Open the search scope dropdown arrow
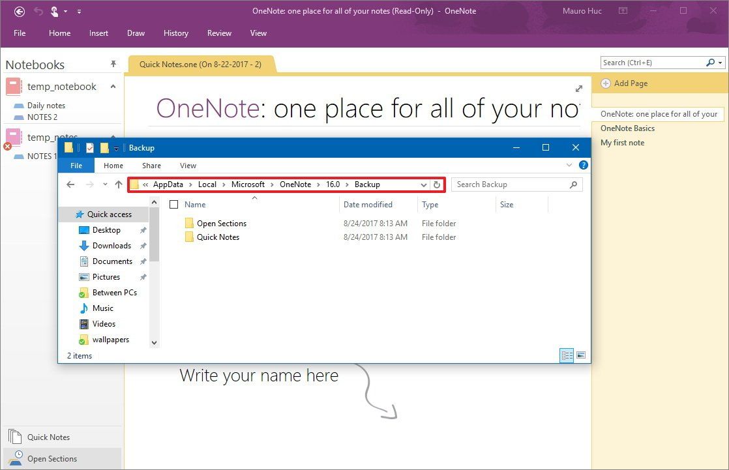This screenshot has height=470, width=729. tap(720, 63)
